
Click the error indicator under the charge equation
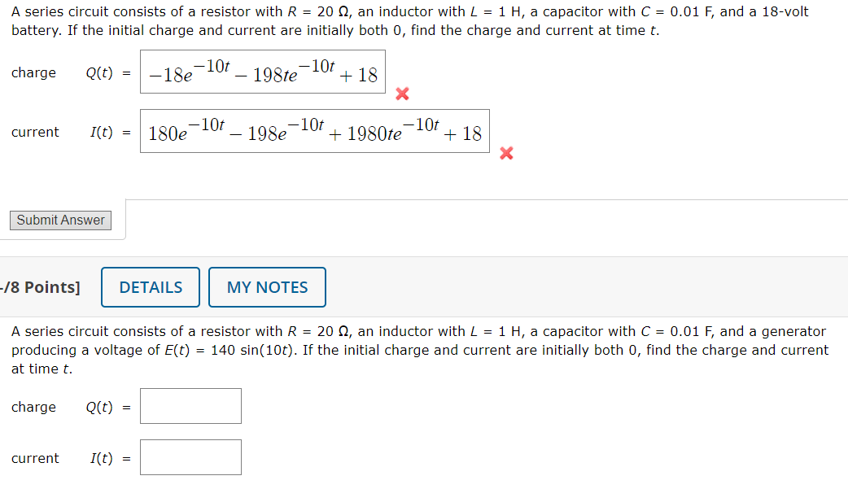(x=400, y=94)
